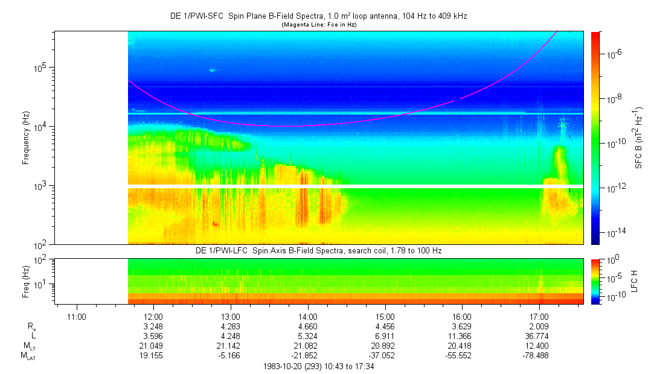Select the Frequency (Hz) y-axis label

tap(26, 138)
